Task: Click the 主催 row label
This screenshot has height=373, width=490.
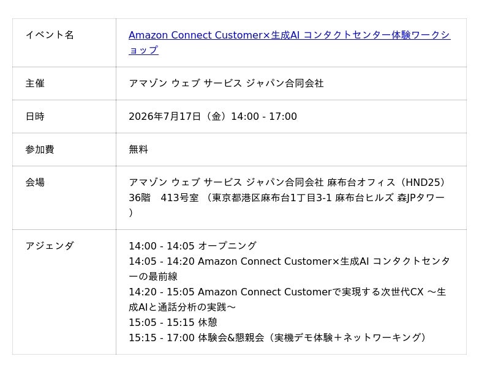Action: point(35,83)
